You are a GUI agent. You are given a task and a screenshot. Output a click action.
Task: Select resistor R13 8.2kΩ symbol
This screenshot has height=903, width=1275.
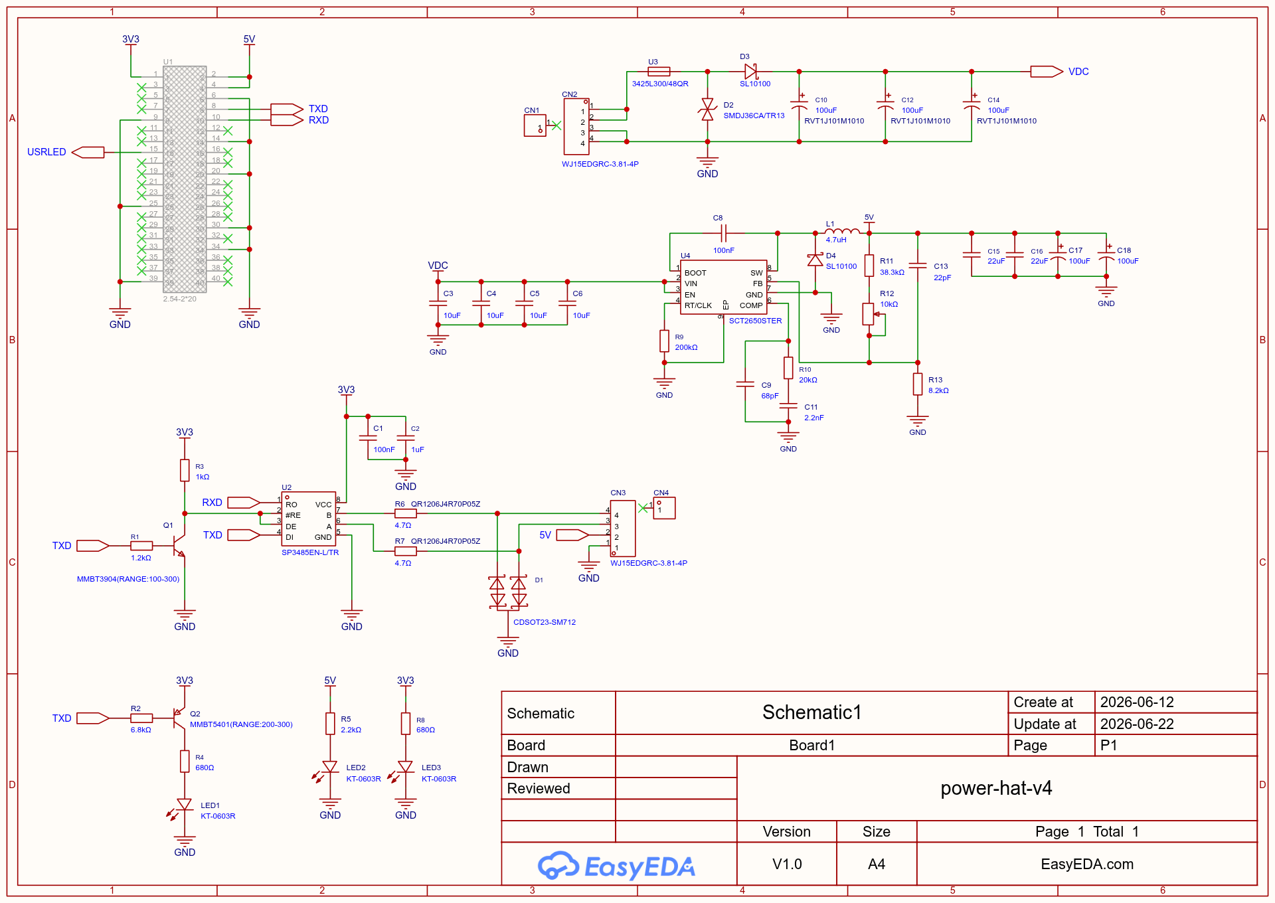pos(918,384)
